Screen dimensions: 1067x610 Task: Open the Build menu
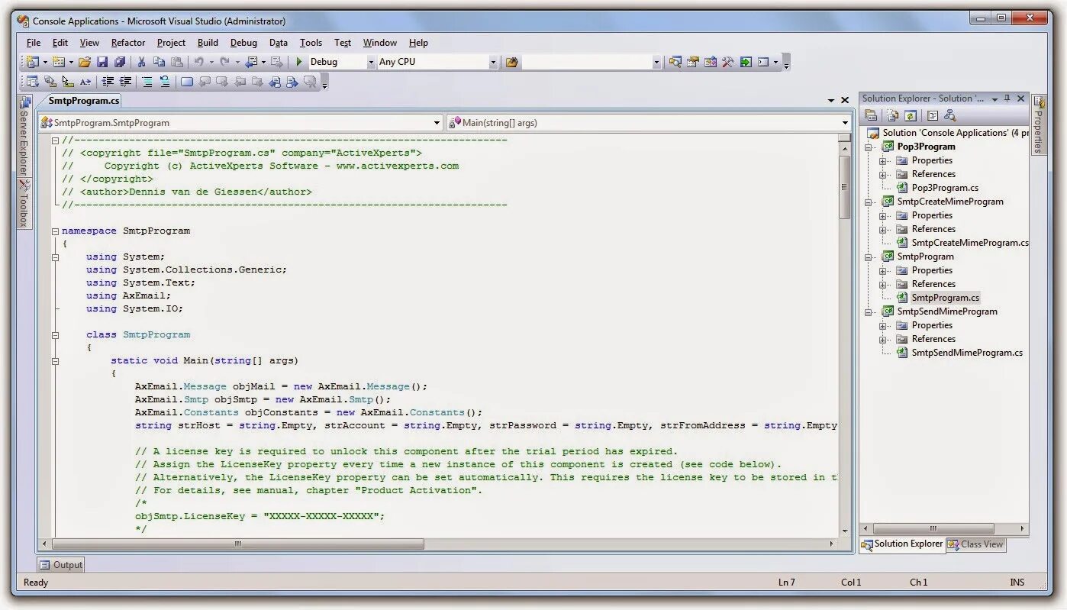point(208,43)
